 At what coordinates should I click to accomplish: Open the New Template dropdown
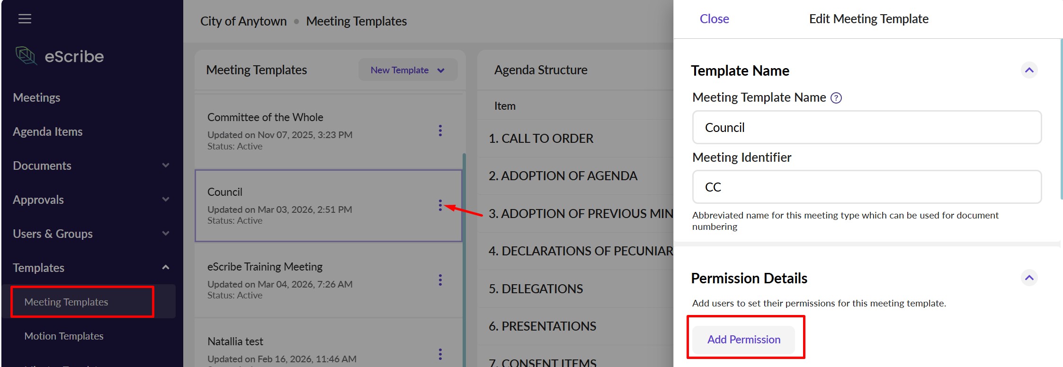click(408, 70)
